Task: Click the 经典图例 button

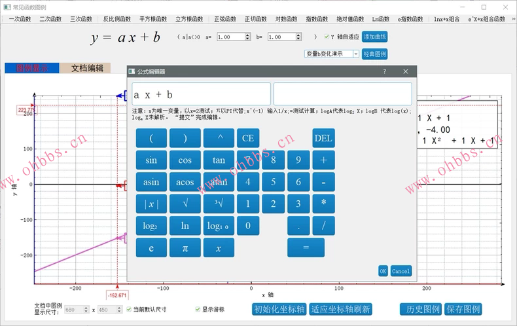Action: click(x=374, y=54)
